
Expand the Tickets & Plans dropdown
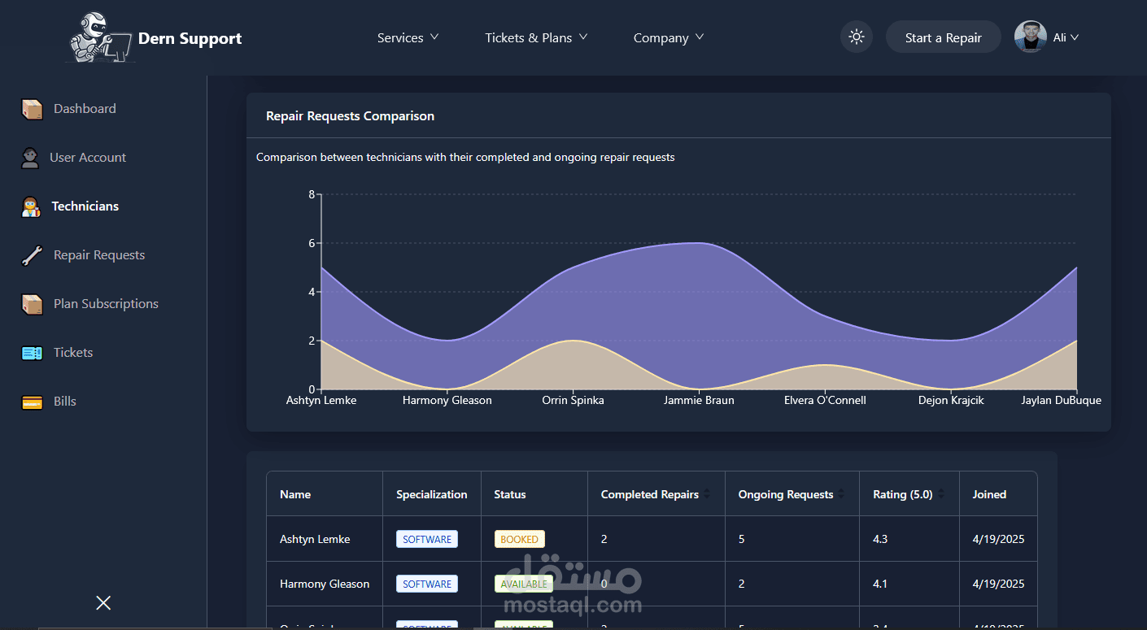(x=536, y=37)
